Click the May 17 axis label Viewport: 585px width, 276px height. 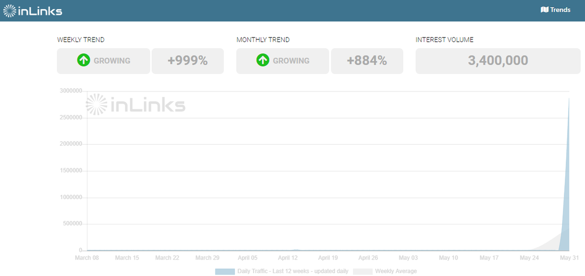click(x=488, y=258)
